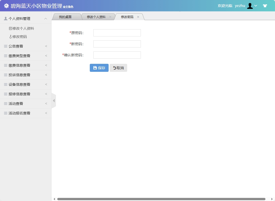Viewport: 275px width, 201px height.
Task: Open the user avatar icon in the top bar
Action: (x=250, y=5)
